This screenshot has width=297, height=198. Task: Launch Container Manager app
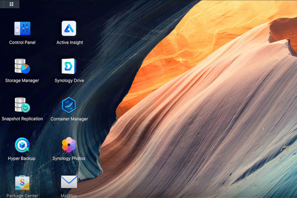pos(69,105)
